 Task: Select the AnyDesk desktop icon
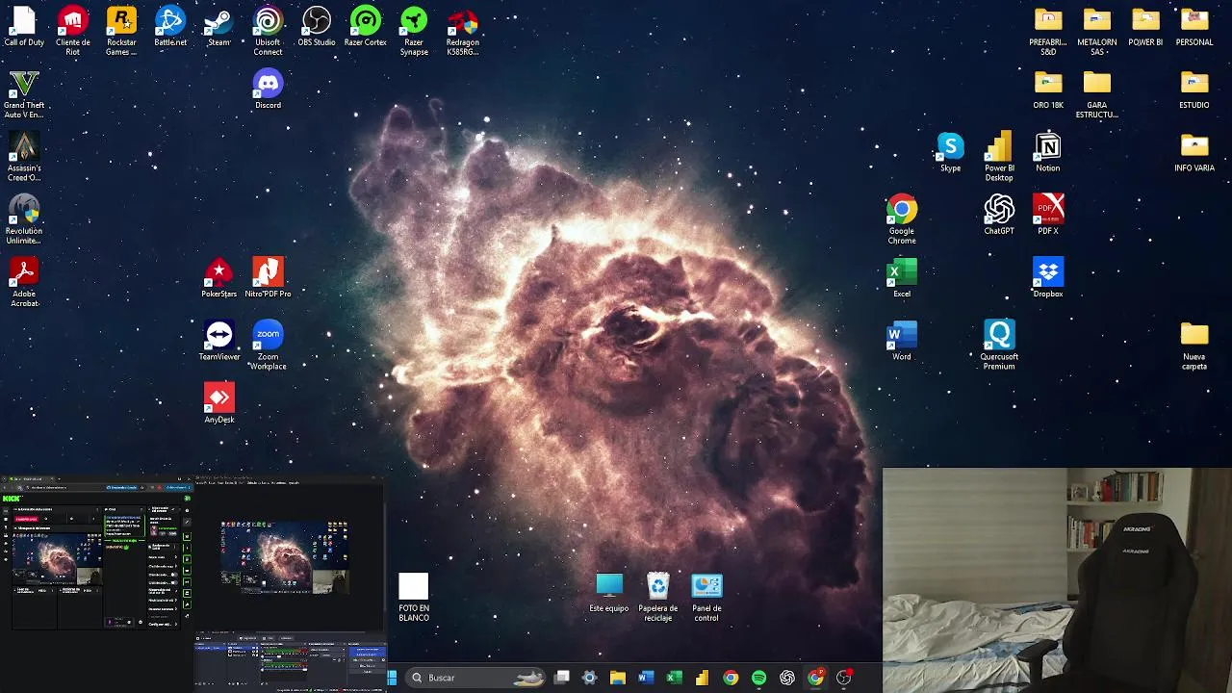pos(218,403)
